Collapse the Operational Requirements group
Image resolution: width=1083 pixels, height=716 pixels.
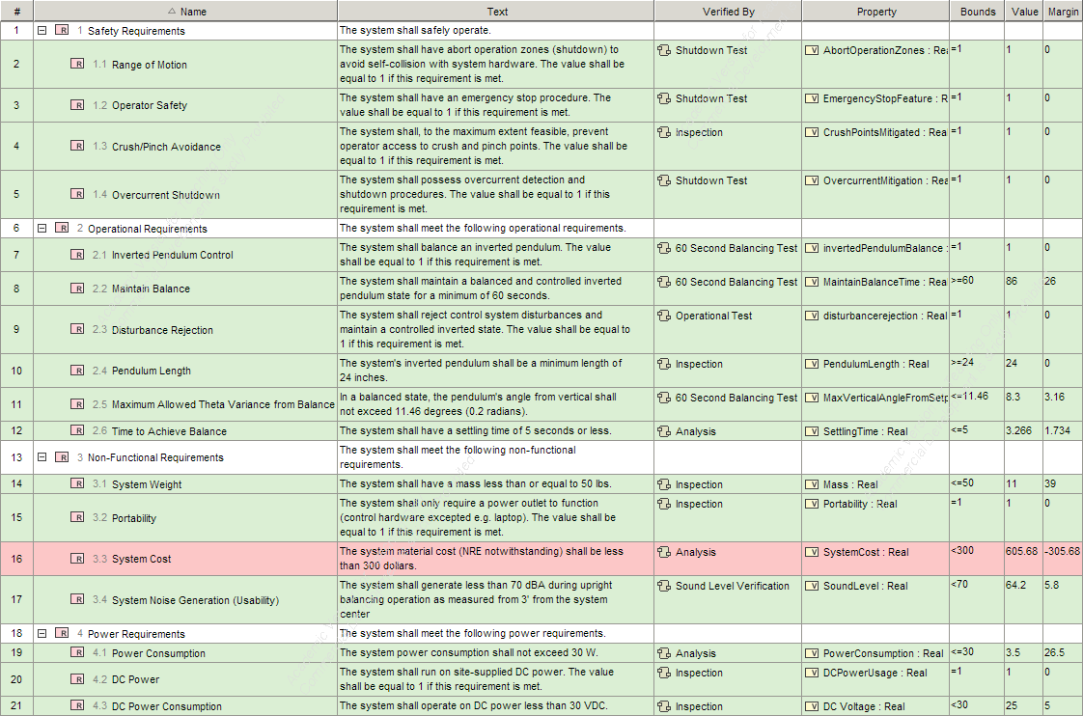(42, 229)
